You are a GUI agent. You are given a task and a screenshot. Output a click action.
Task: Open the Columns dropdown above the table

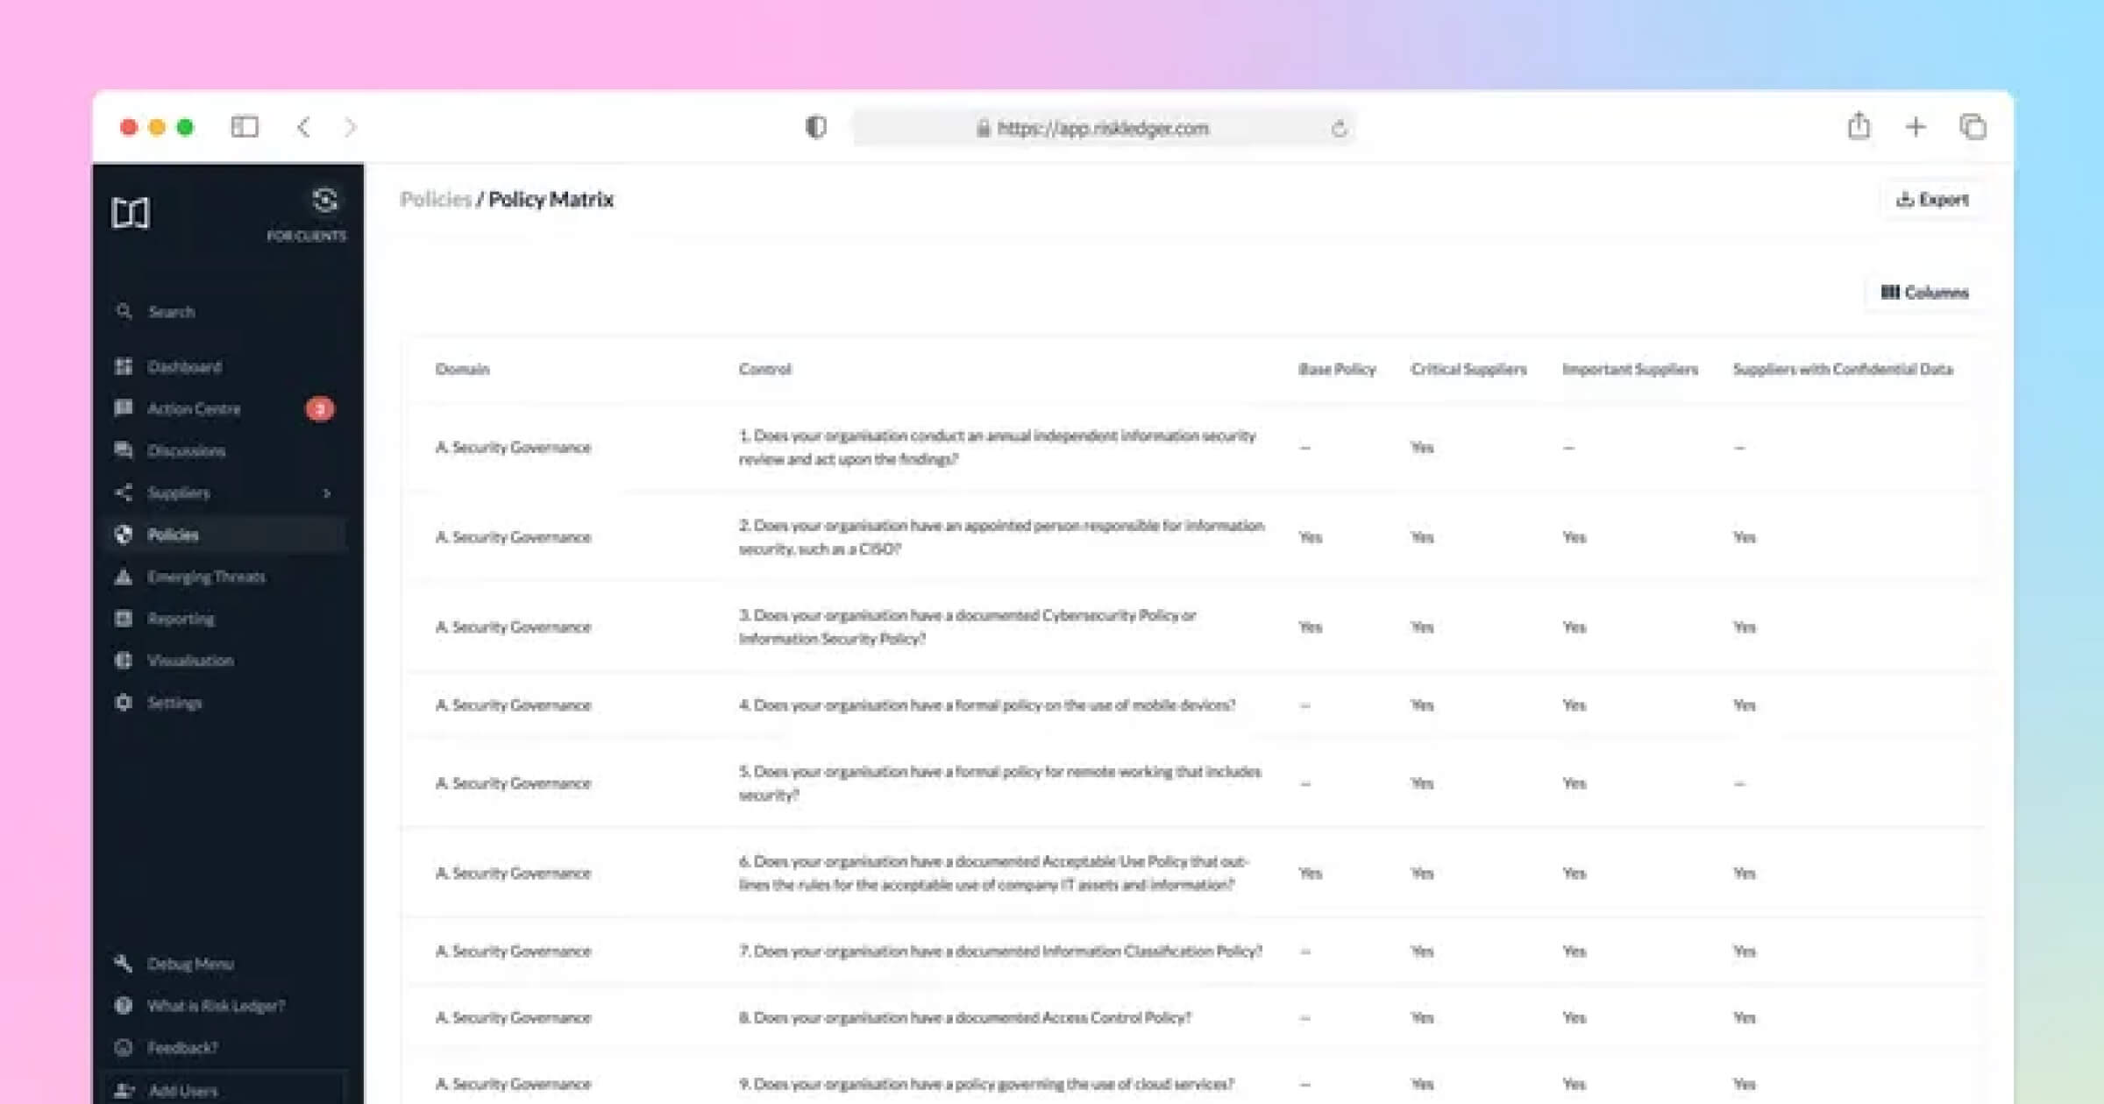coord(1925,292)
